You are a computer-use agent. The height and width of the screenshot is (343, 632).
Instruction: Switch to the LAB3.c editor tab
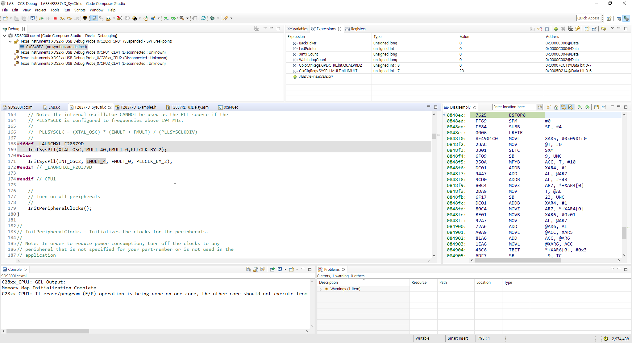click(x=54, y=107)
